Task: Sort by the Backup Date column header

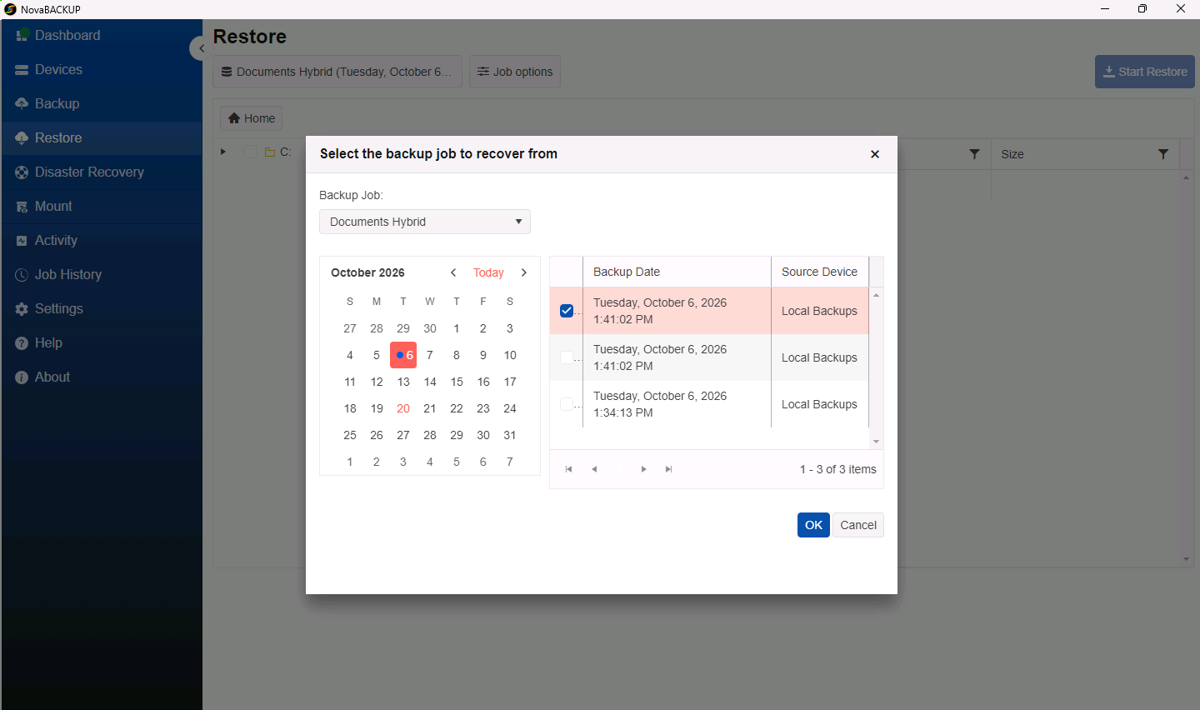Action: click(677, 272)
